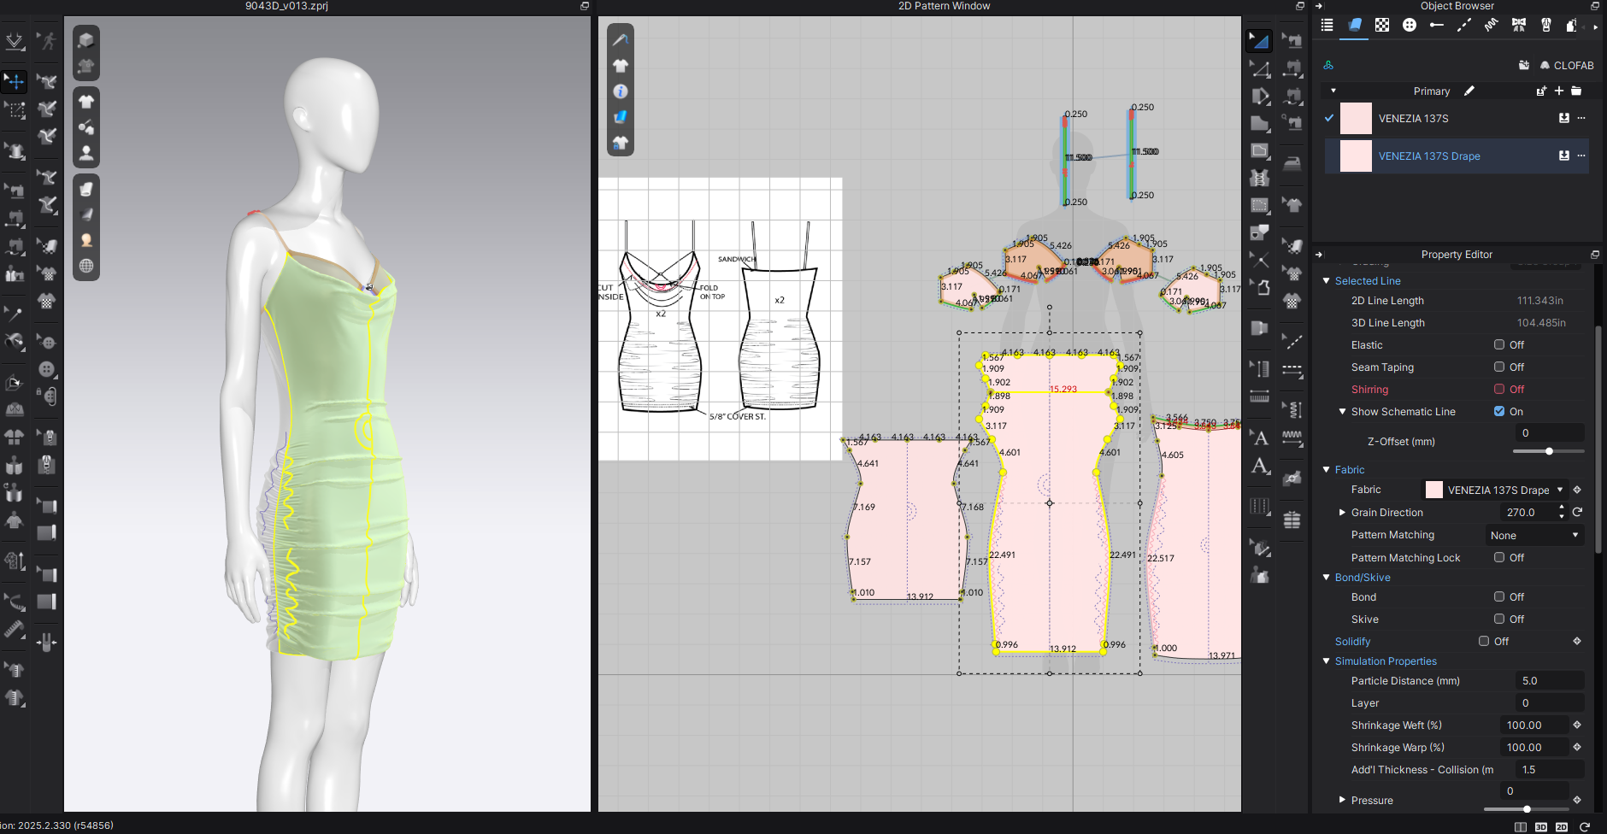Click the info icon in 2D window
The width and height of the screenshot is (1607, 834).
point(621,91)
